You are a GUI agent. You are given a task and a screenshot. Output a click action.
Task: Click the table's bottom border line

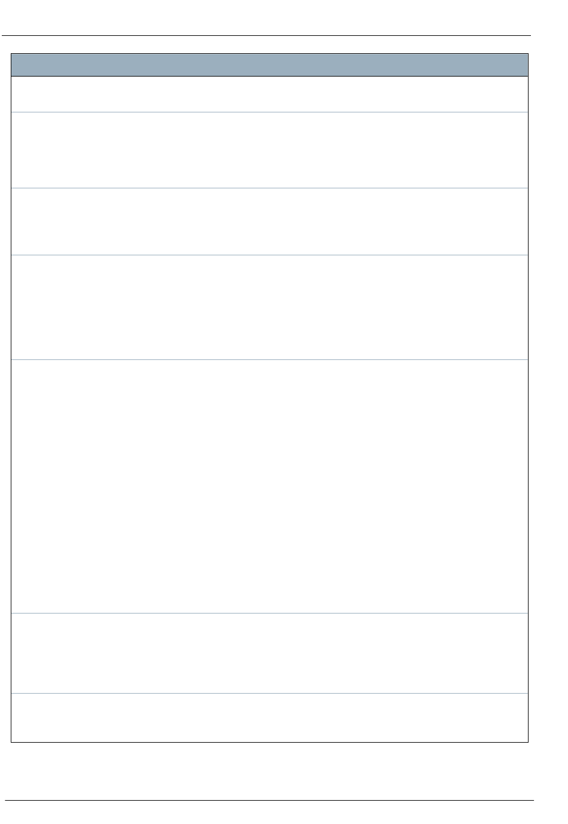click(270, 742)
